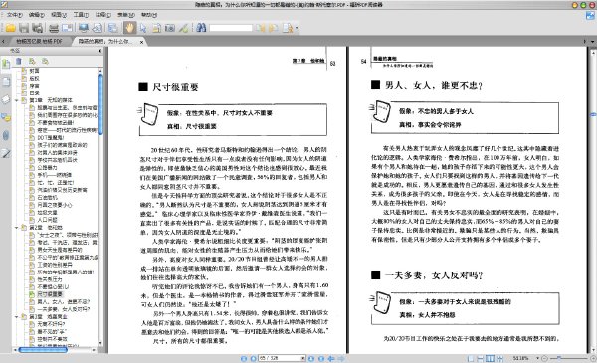Pick the Typewriter pen tool
Image resolution: width=597 pixels, height=363 pixels.
click(x=183, y=28)
